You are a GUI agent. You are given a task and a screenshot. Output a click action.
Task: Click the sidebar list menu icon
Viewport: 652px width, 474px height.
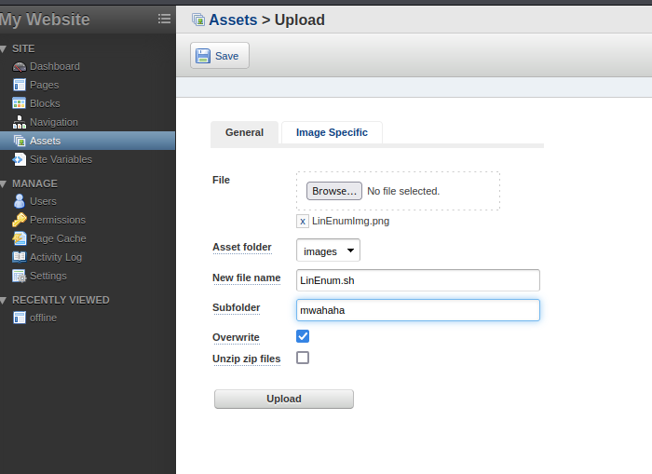164,19
